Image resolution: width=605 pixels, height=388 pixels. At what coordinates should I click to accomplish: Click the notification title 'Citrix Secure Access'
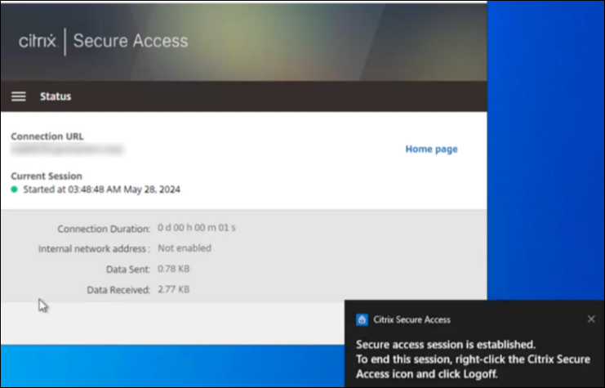[x=411, y=319]
